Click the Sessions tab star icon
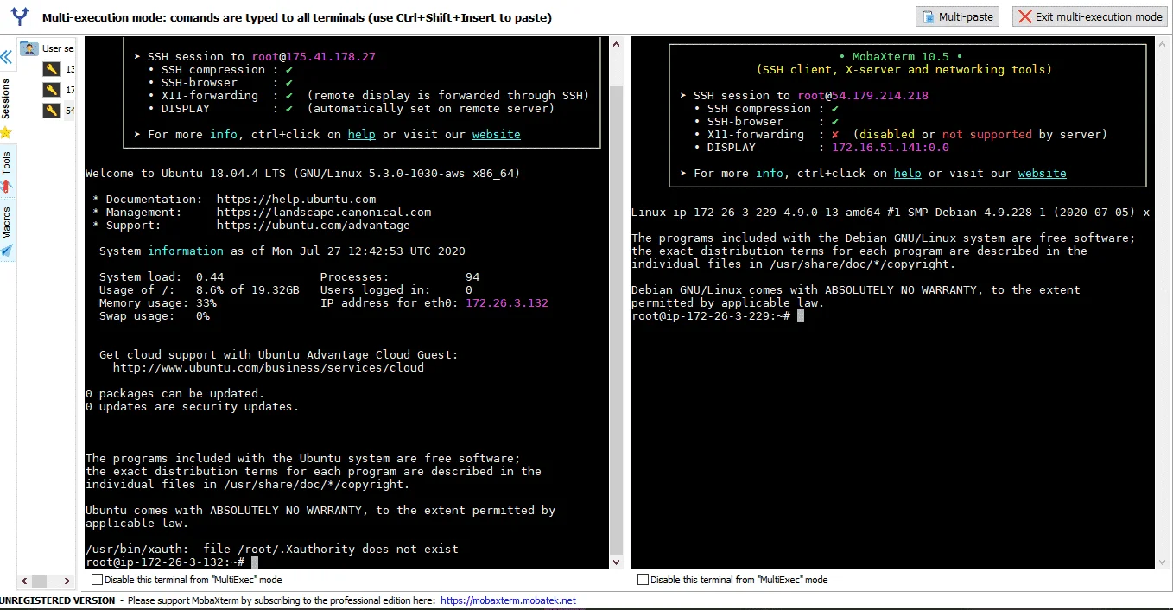Viewport: 1173px width, 610px height. (6, 133)
